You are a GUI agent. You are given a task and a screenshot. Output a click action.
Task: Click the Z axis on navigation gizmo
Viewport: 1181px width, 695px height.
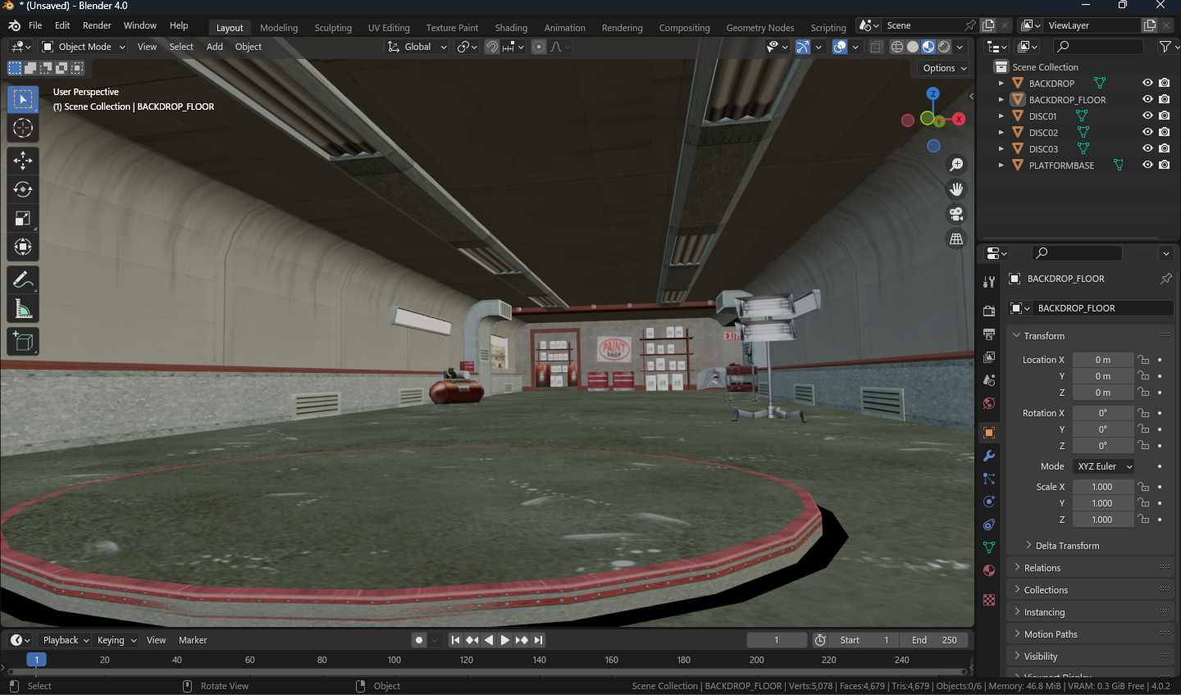click(x=932, y=93)
